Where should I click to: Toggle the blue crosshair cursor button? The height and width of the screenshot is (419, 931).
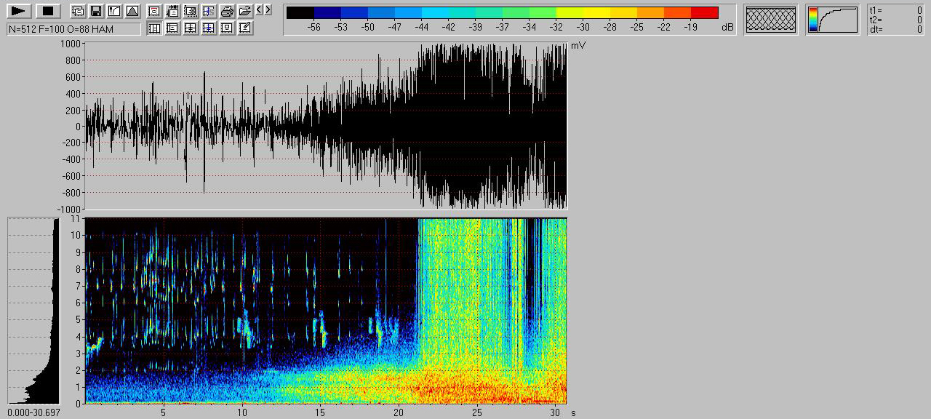tap(209, 28)
